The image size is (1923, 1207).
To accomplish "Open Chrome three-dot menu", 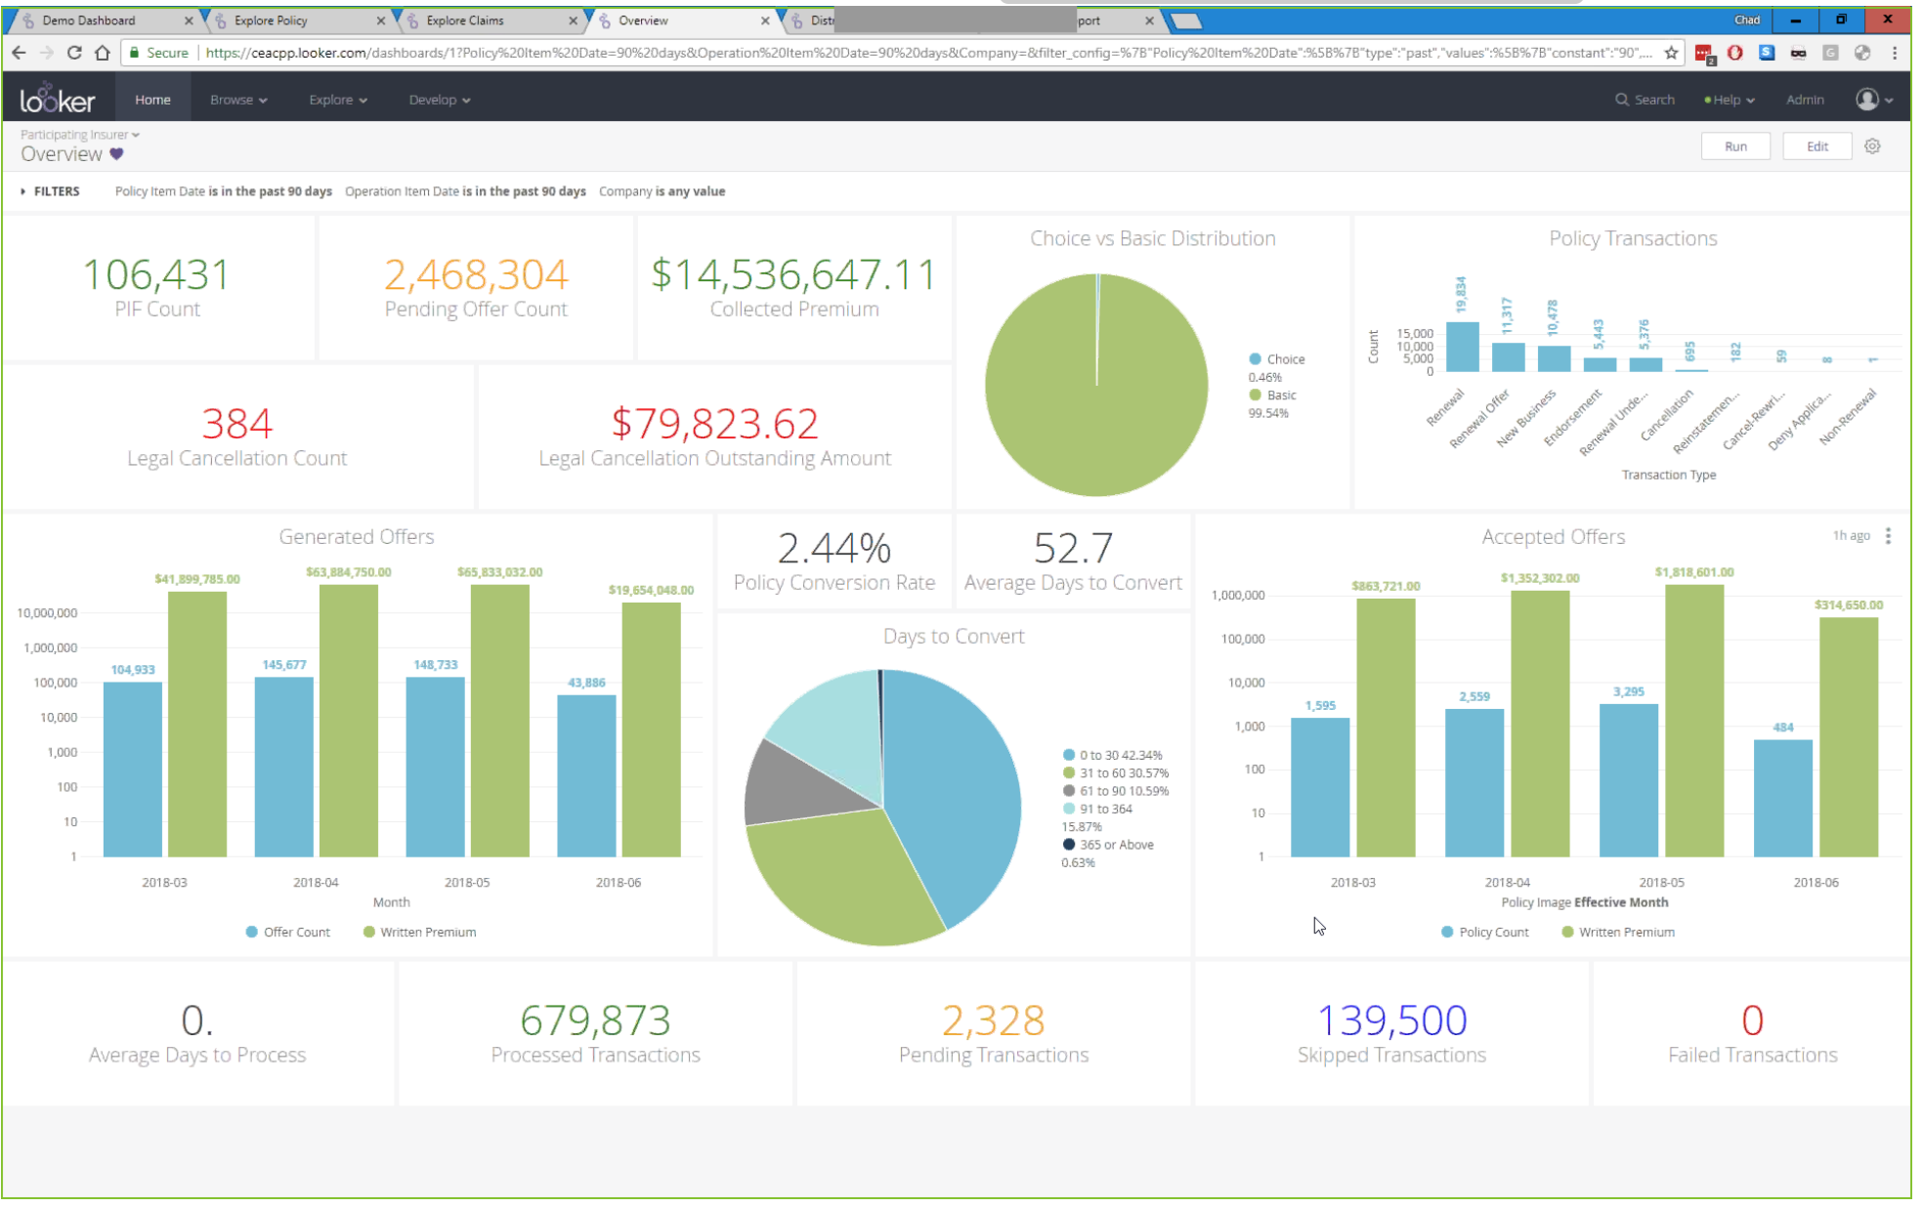I will coord(1895,53).
